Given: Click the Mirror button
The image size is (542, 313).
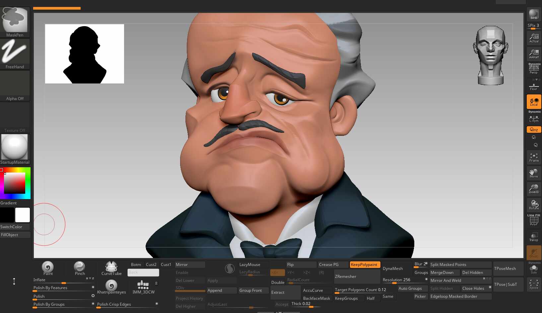Looking at the screenshot, I should pos(190,265).
